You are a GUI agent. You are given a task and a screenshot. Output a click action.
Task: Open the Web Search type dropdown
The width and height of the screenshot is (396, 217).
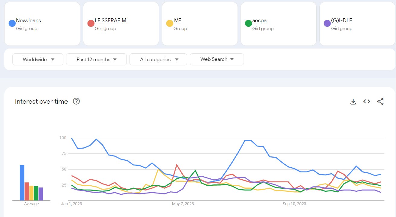tap(217, 59)
